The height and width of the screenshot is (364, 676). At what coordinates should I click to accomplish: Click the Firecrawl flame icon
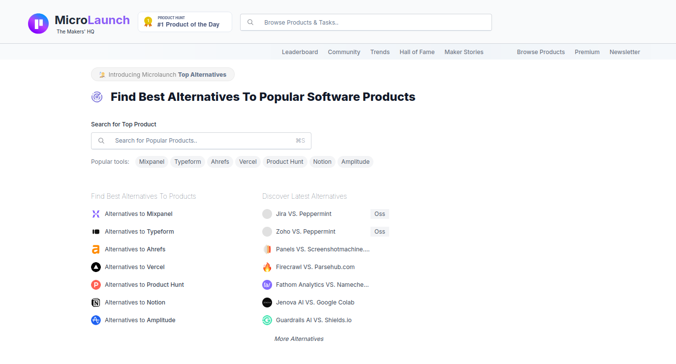click(x=267, y=267)
